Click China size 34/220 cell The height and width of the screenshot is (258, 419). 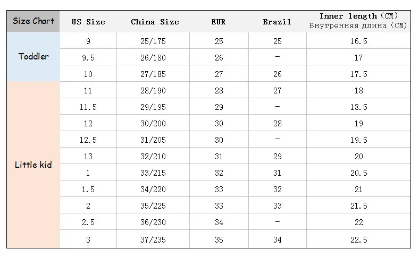click(153, 189)
